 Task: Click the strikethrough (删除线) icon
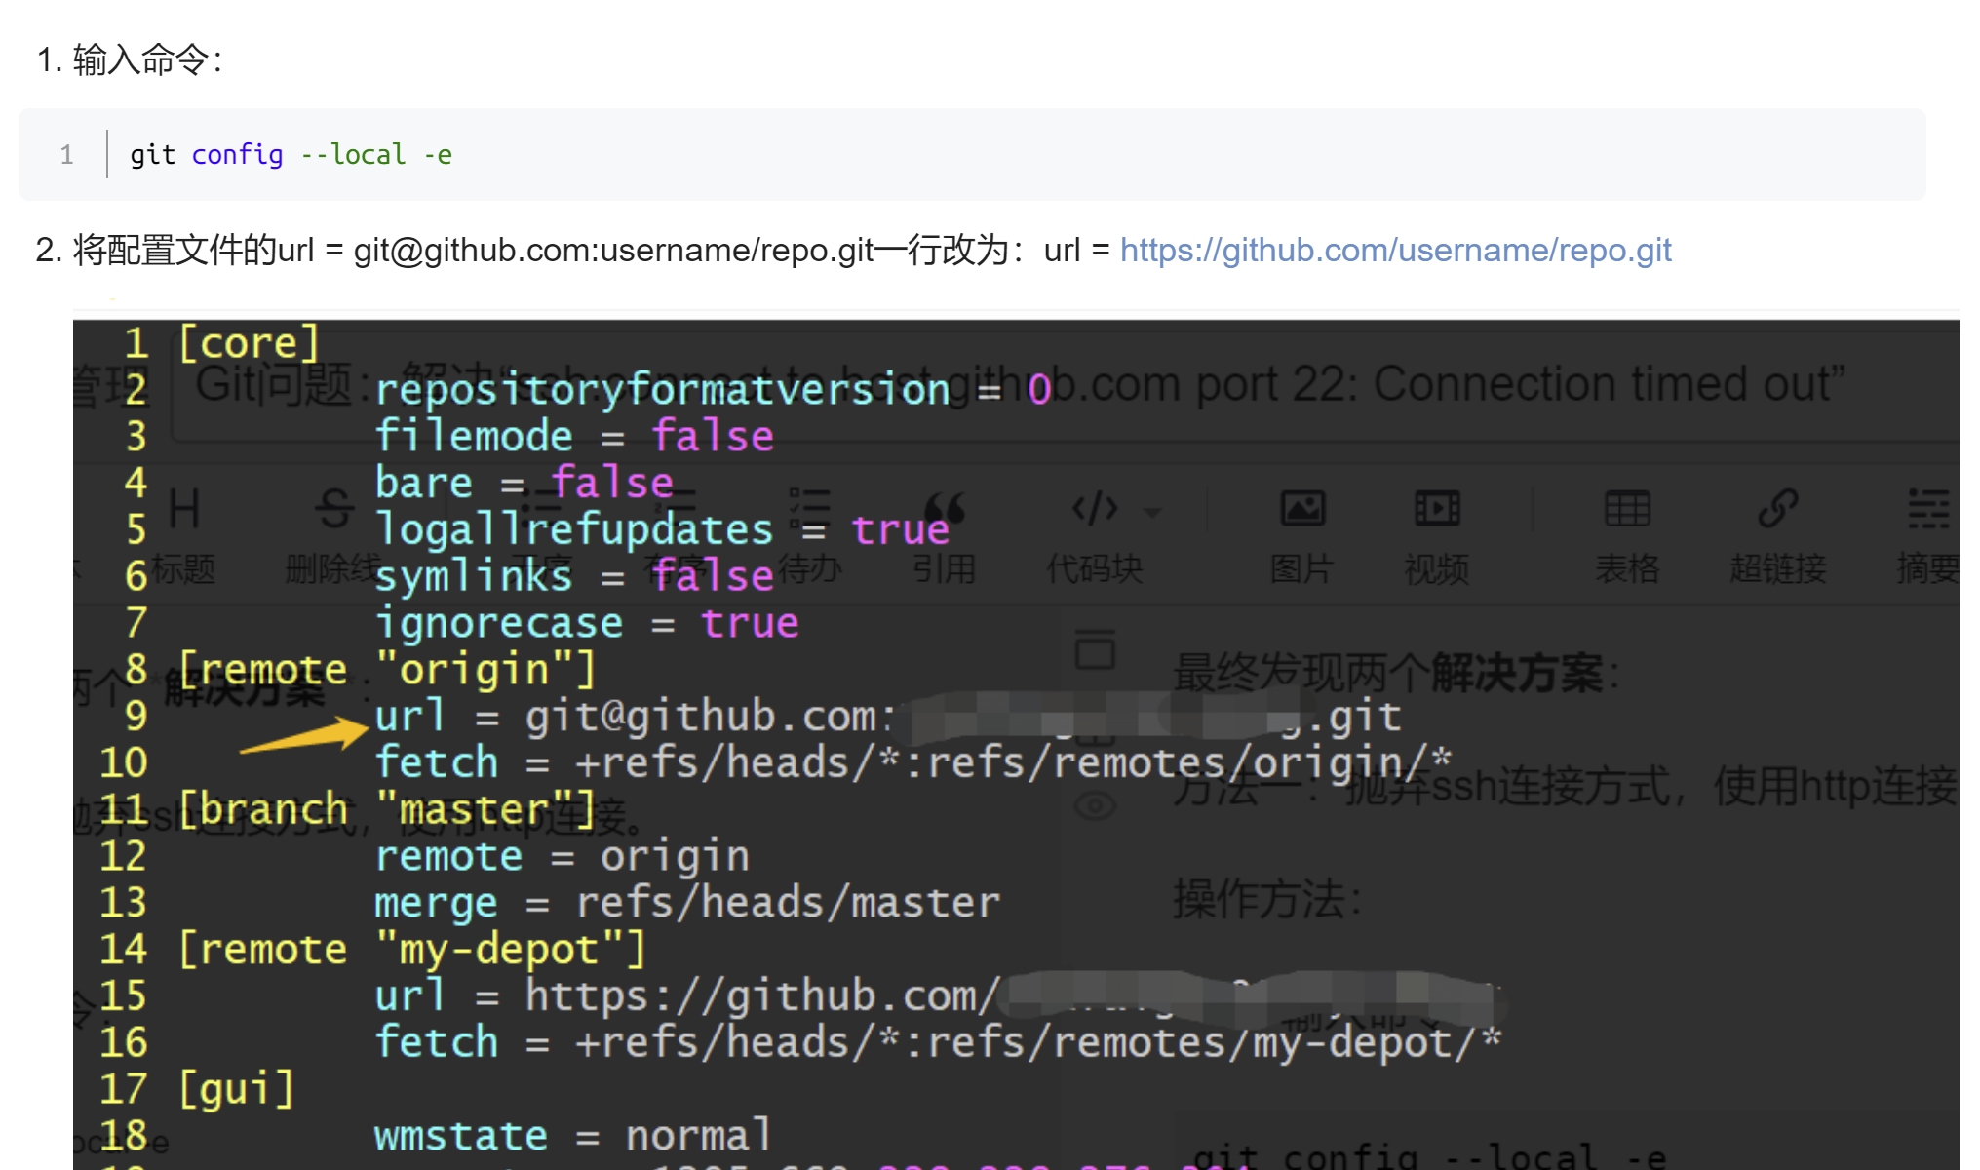pyautogui.click(x=334, y=508)
